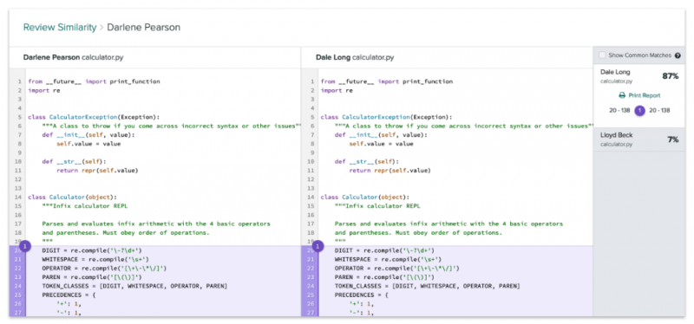Click the purple match 1 circle in Dale Long card

(x=639, y=111)
